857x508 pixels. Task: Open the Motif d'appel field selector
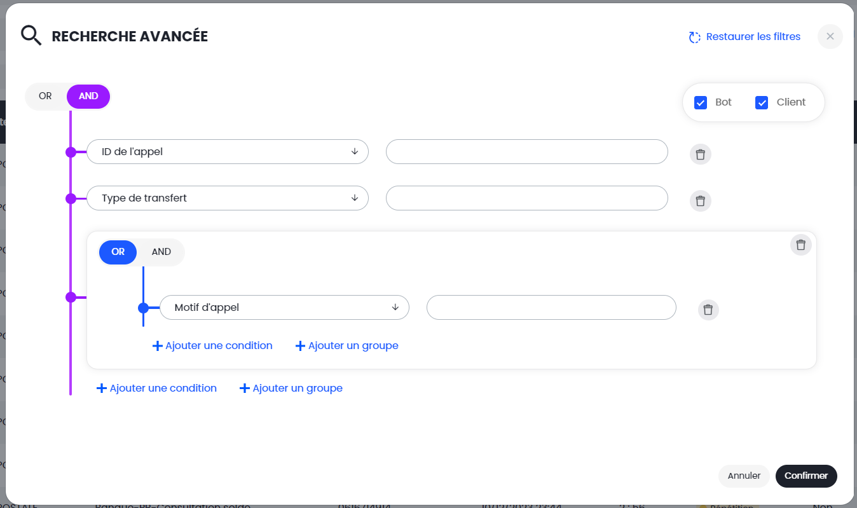(284, 308)
